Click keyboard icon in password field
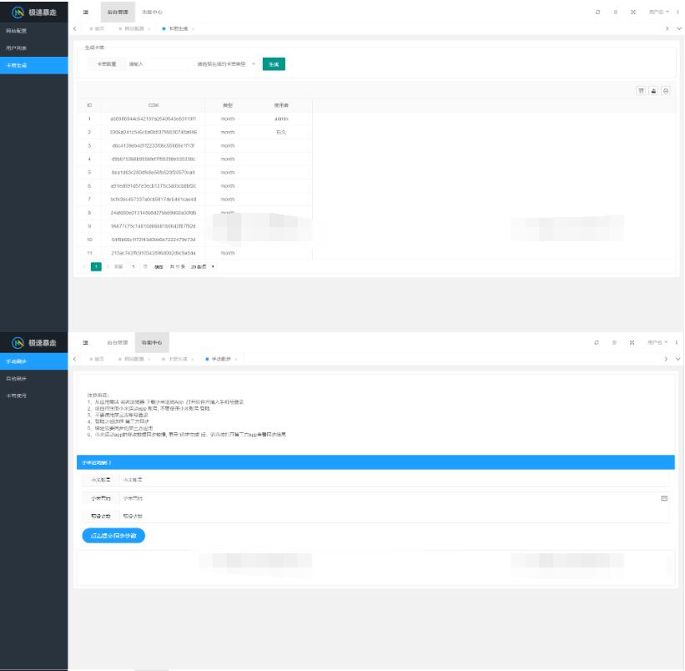The width and height of the screenshot is (685, 671). click(x=664, y=498)
